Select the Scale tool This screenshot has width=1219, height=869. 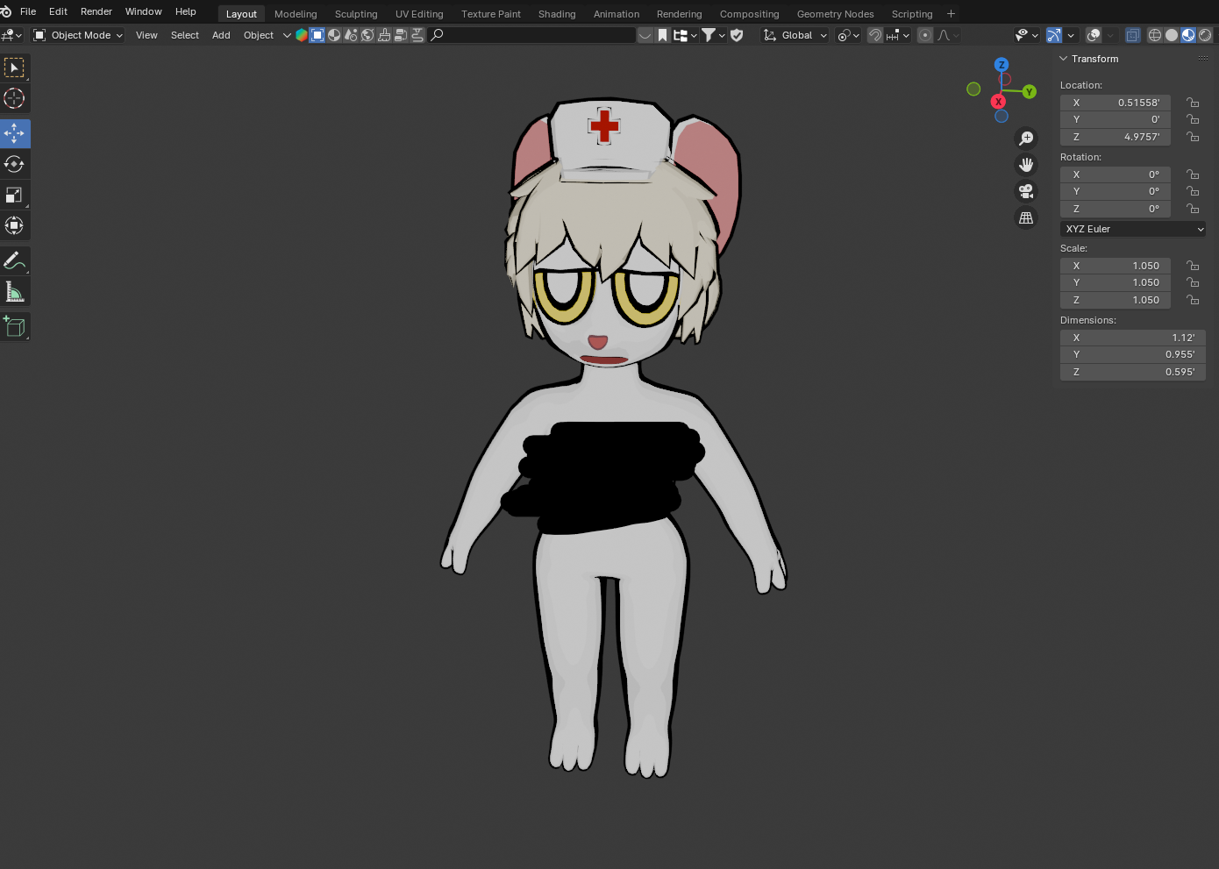click(x=14, y=195)
